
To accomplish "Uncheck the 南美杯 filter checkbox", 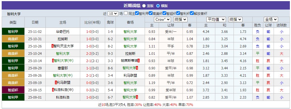I will (x=151, y=13).
